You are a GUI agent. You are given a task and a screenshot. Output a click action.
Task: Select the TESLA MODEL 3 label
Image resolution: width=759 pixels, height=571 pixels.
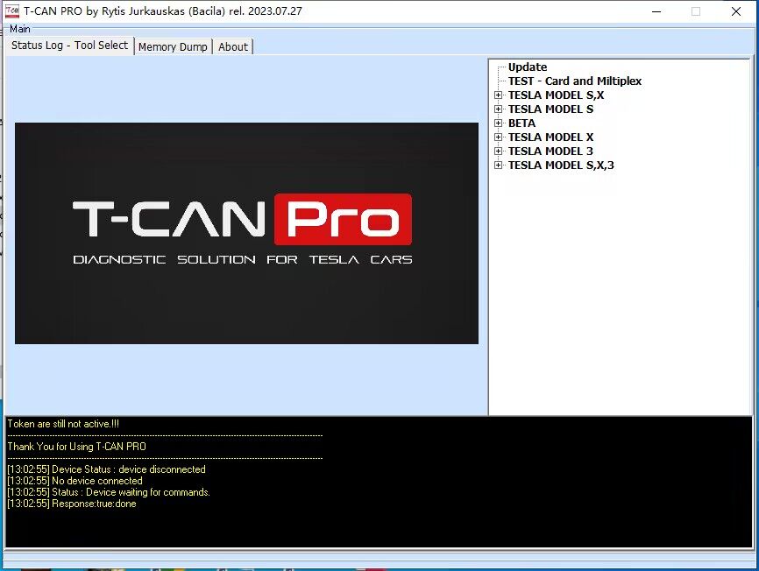pyautogui.click(x=551, y=152)
